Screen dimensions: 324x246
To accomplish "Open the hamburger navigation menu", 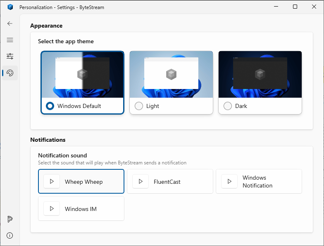I will click(x=10, y=40).
